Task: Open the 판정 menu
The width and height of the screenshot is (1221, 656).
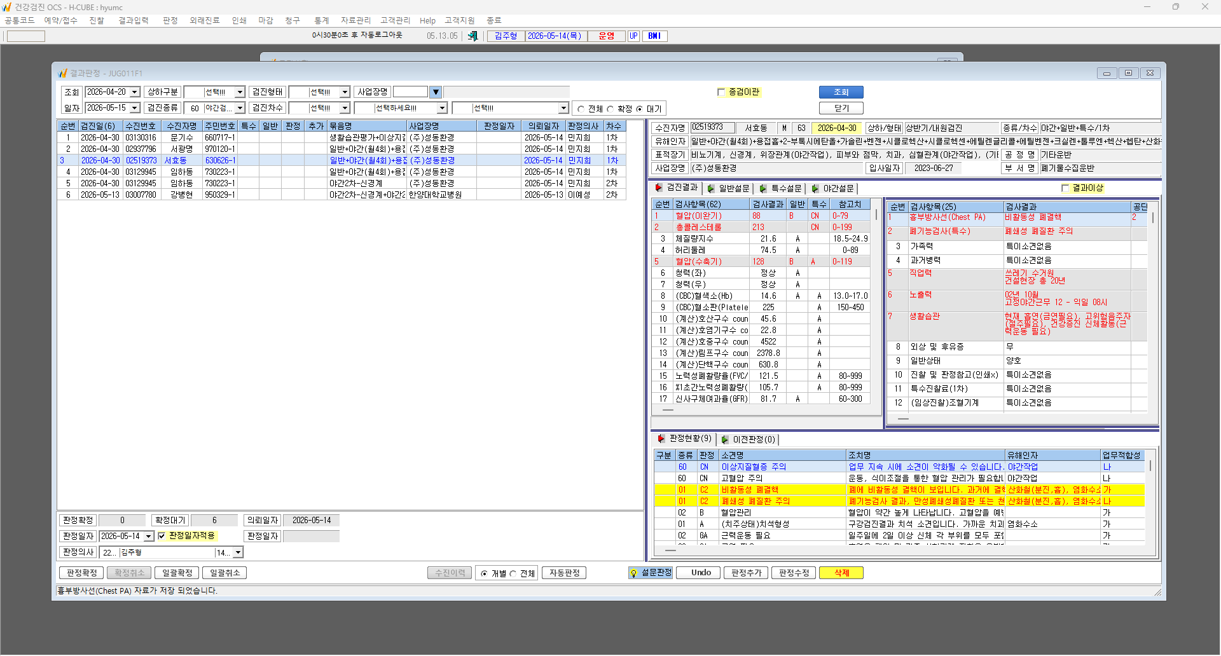Action: [170, 20]
